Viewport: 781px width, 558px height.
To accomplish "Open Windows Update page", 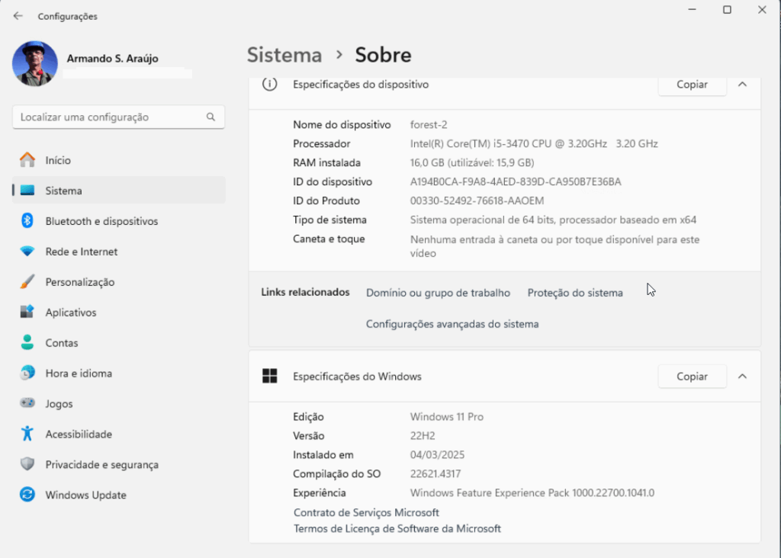I will click(x=85, y=495).
